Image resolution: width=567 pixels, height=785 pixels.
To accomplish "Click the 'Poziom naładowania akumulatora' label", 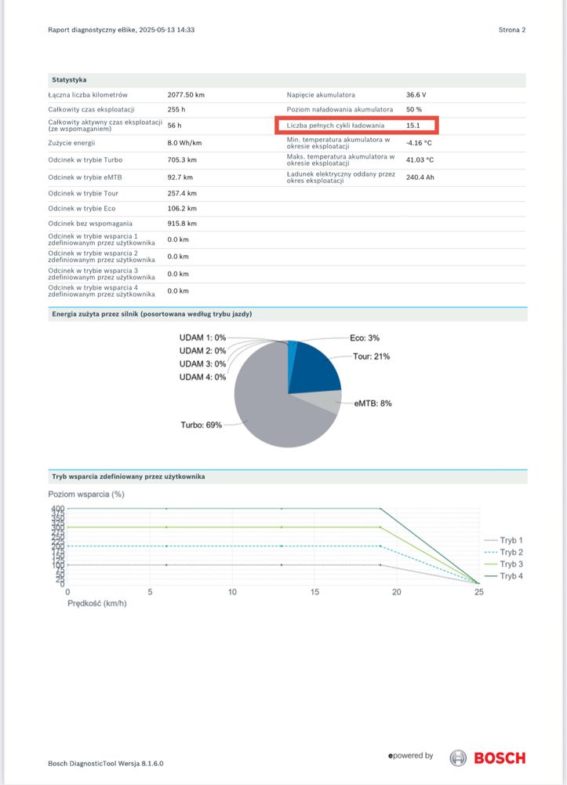I will tap(340, 109).
